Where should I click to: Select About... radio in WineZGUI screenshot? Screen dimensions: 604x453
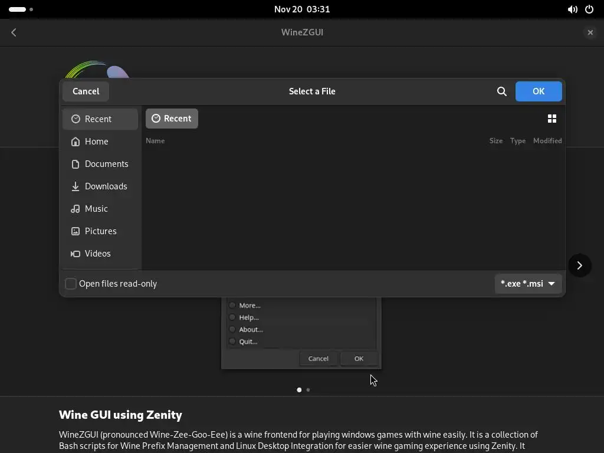coord(232,329)
